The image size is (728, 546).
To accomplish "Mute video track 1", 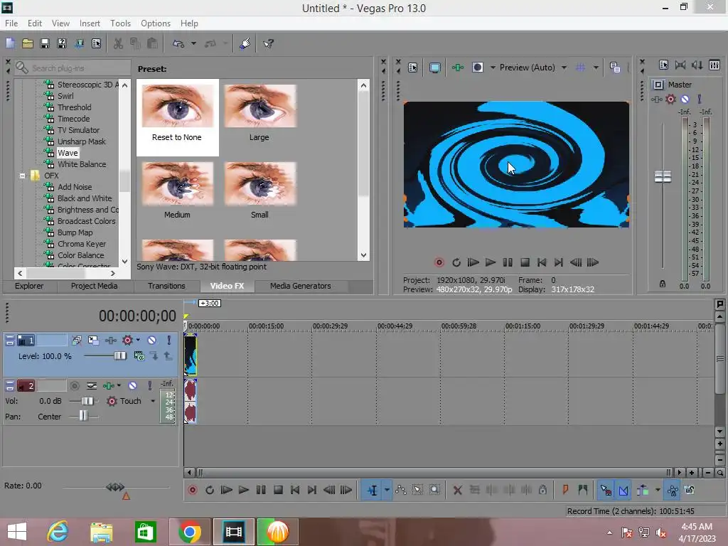I will [x=152, y=340].
